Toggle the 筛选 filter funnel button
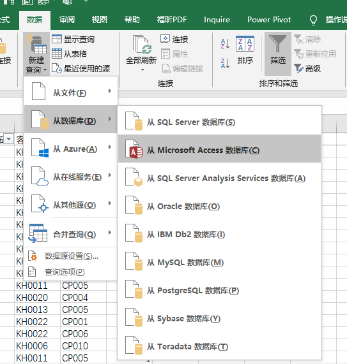This screenshot has width=347, height=364. point(277,54)
